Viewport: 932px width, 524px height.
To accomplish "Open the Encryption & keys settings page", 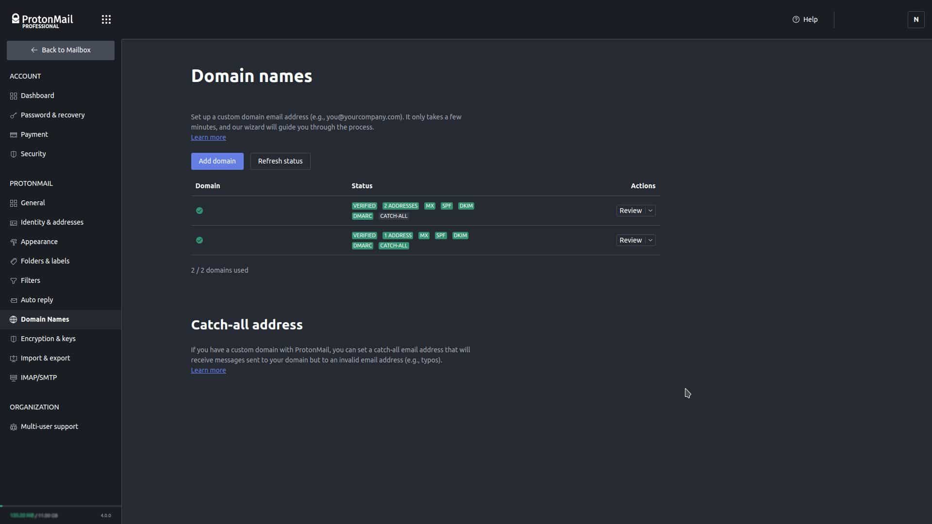I will [x=48, y=339].
